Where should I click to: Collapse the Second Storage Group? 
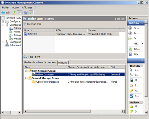click(x=26, y=78)
